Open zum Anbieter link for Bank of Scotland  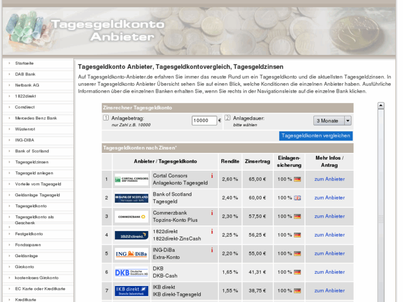point(329,198)
